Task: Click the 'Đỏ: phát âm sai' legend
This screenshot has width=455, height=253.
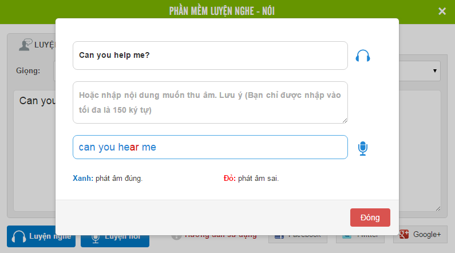Action: (251, 178)
